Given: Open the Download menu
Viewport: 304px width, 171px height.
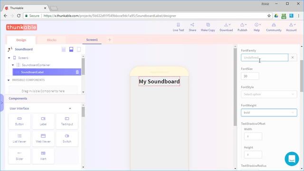Looking at the screenshot, I should 226,27.
